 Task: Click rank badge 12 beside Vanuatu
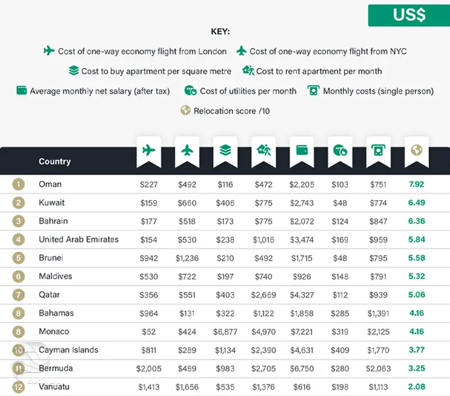[19, 387]
